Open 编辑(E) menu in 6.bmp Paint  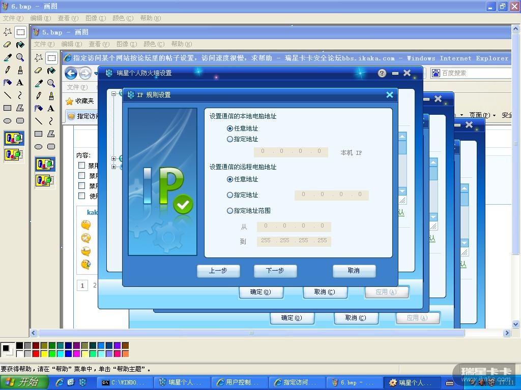pos(41,18)
